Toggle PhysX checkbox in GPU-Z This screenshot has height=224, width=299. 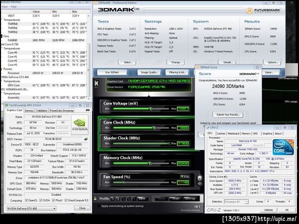[x=53, y=201]
